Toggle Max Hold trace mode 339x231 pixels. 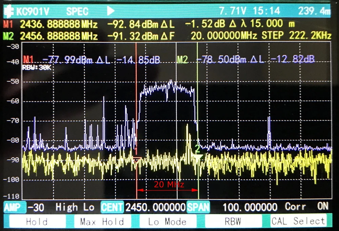102,222
